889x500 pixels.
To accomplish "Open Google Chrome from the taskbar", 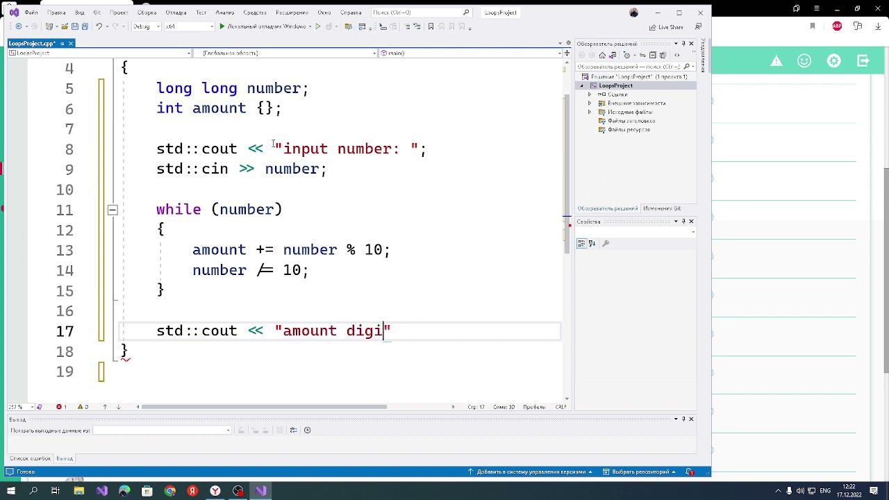I will [170, 491].
